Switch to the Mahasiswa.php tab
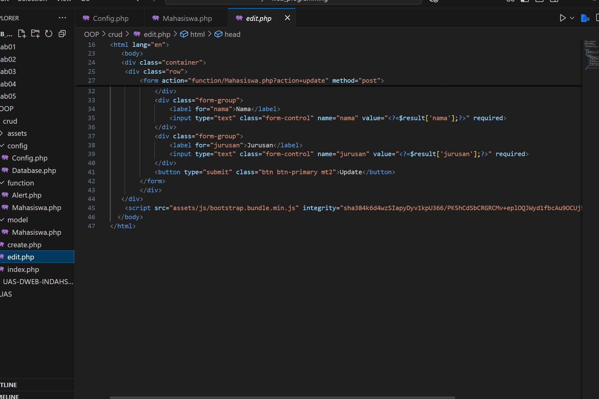The height and width of the screenshot is (399, 599). 187,18
